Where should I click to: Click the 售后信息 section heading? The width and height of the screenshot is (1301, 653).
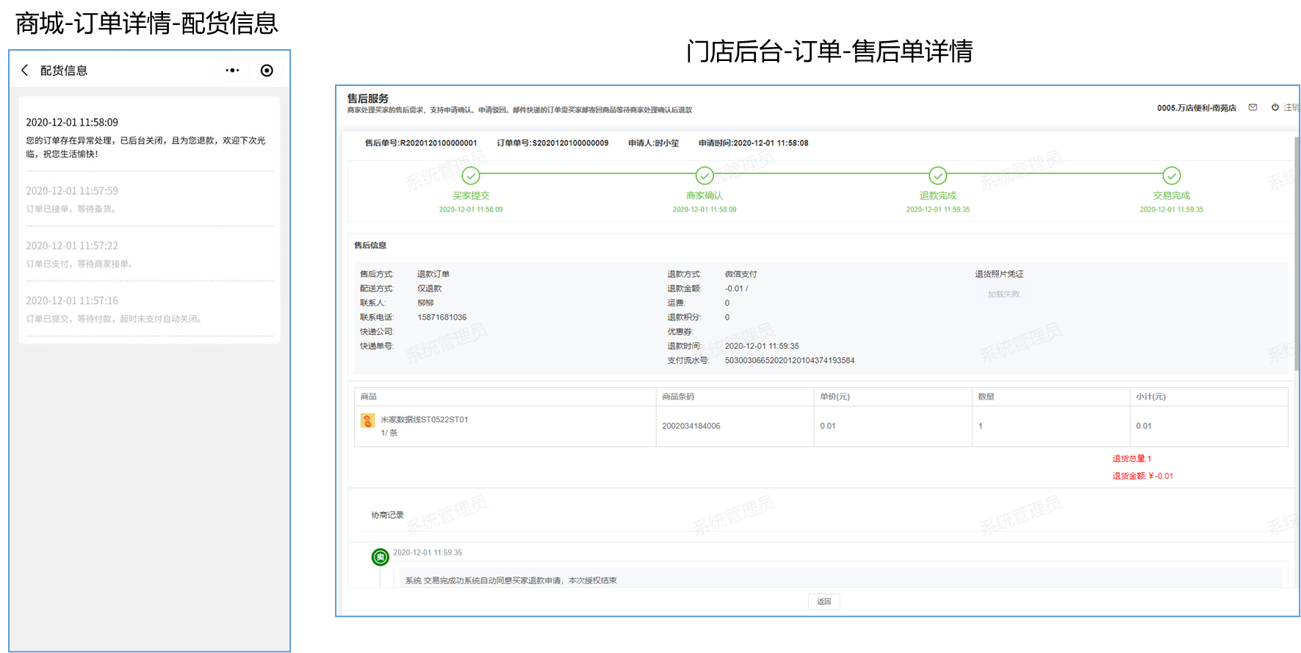[370, 245]
